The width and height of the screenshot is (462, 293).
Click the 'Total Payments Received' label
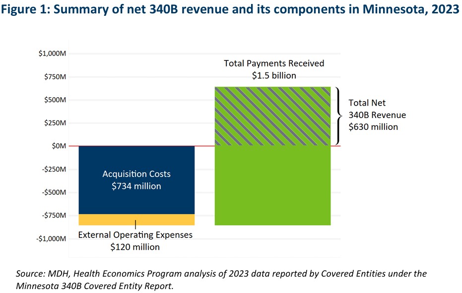tap(273, 63)
